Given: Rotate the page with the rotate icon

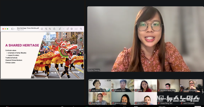Looking at the screenshot, I should click(x=68, y=29).
